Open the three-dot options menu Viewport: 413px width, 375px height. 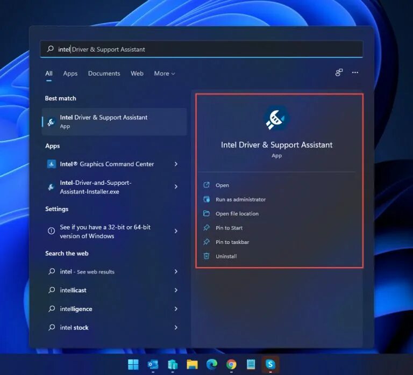(355, 73)
